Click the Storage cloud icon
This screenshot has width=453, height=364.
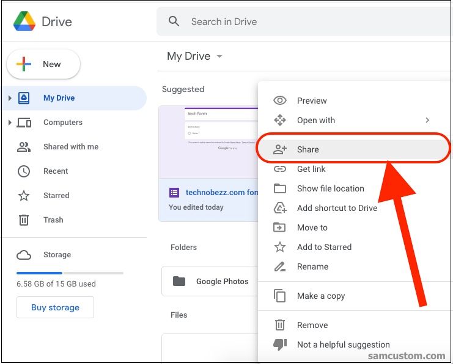click(24, 255)
